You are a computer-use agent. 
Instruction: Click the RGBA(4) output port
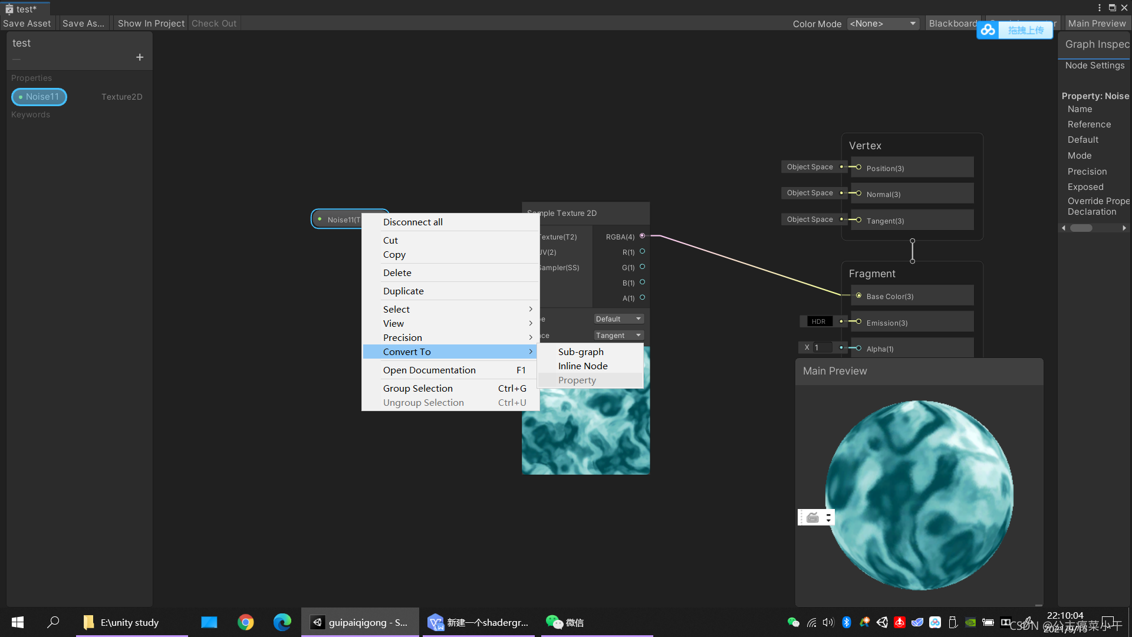click(x=642, y=236)
